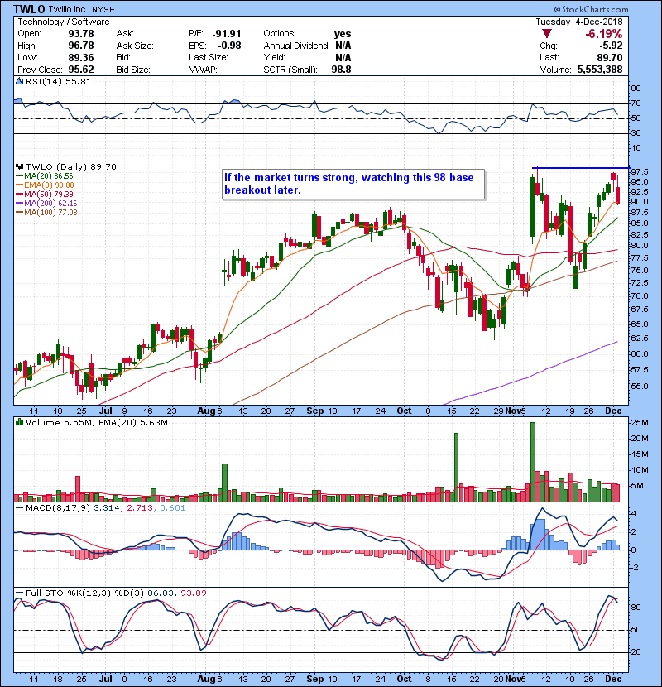662x687 pixels.
Task: Click the Volume 5.55M, EMA(20) 5.63M label
Action: click(96, 423)
